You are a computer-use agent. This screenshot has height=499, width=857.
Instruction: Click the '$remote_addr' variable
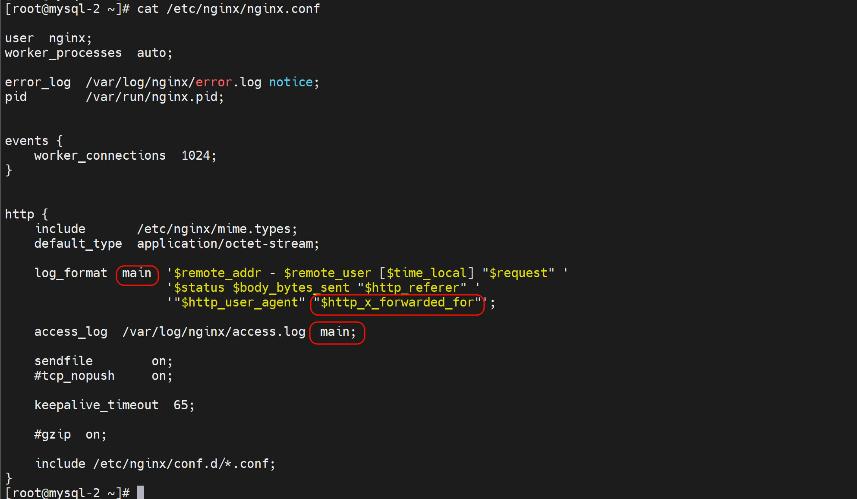point(217,273)
